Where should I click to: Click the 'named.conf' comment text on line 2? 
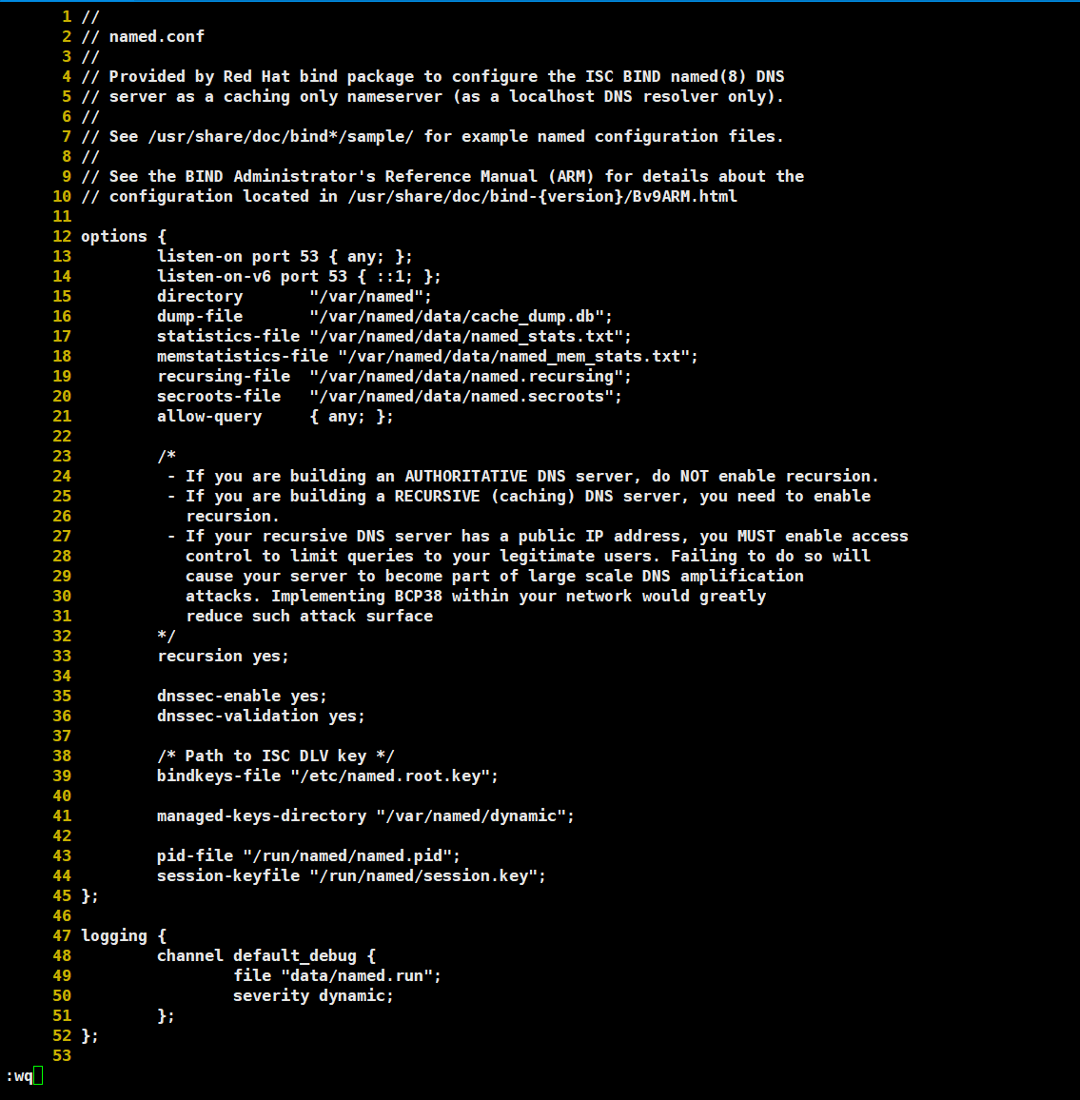click(156, 36)
